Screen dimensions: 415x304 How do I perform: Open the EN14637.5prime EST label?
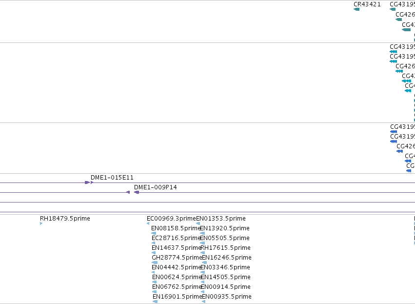point(177,248)
